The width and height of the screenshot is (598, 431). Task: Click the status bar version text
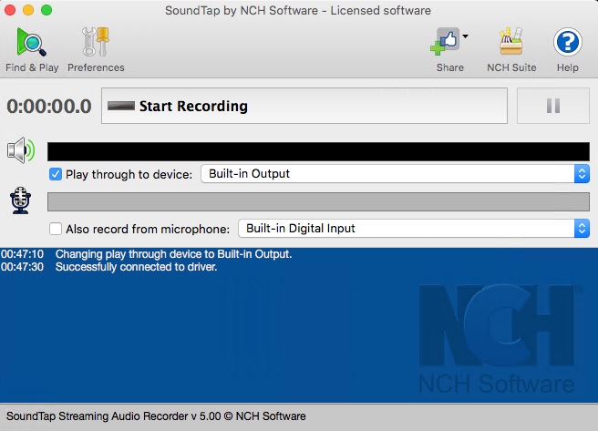pyautogui.click(x=156, y=416)
